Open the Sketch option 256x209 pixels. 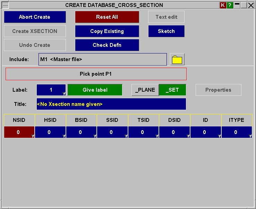tap(166, 31)
